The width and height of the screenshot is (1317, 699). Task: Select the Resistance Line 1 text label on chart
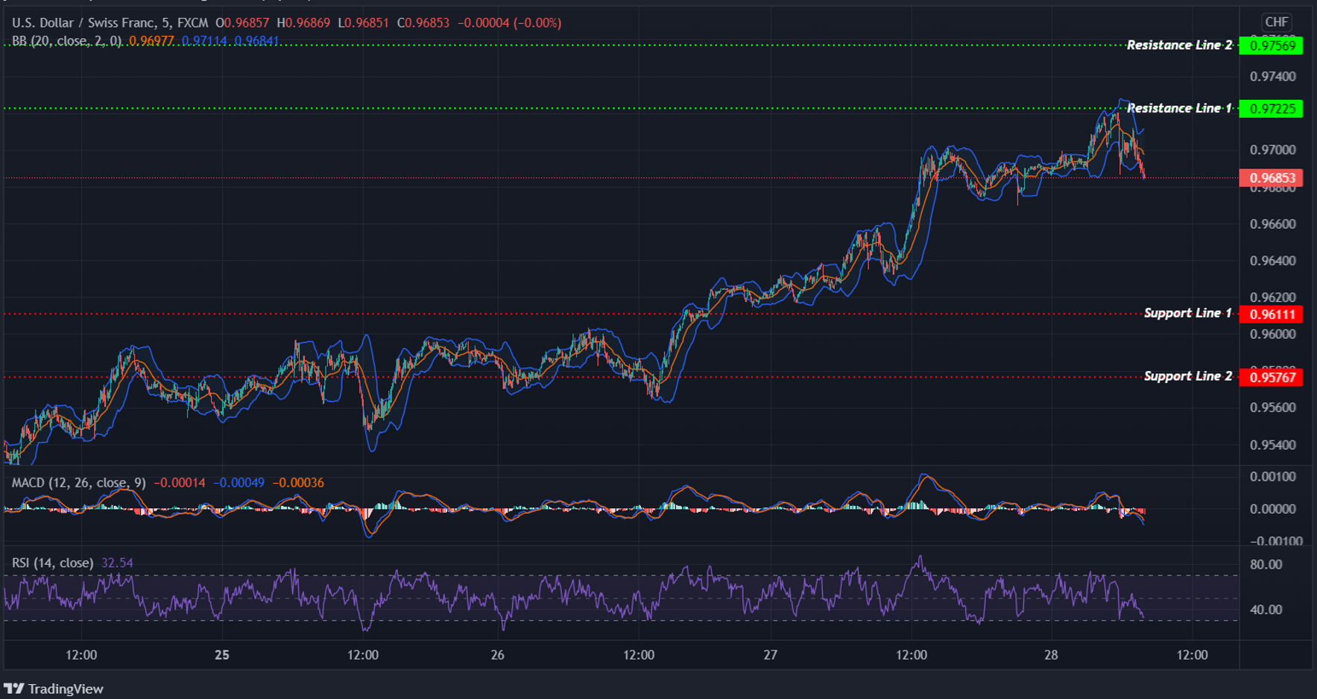click(1180, 108)
